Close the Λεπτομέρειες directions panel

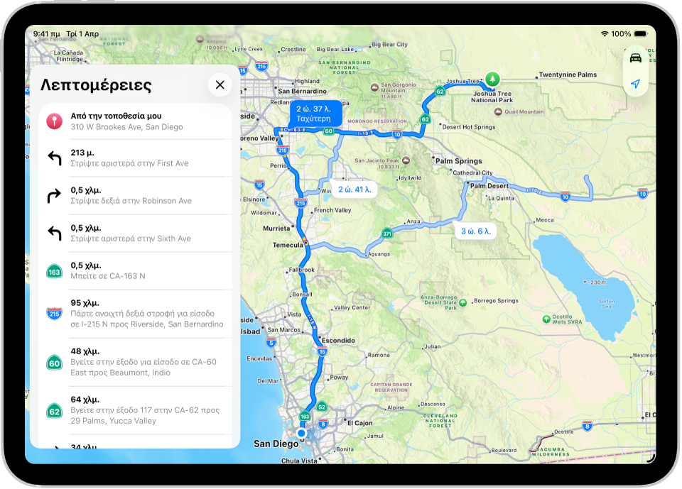220,84
